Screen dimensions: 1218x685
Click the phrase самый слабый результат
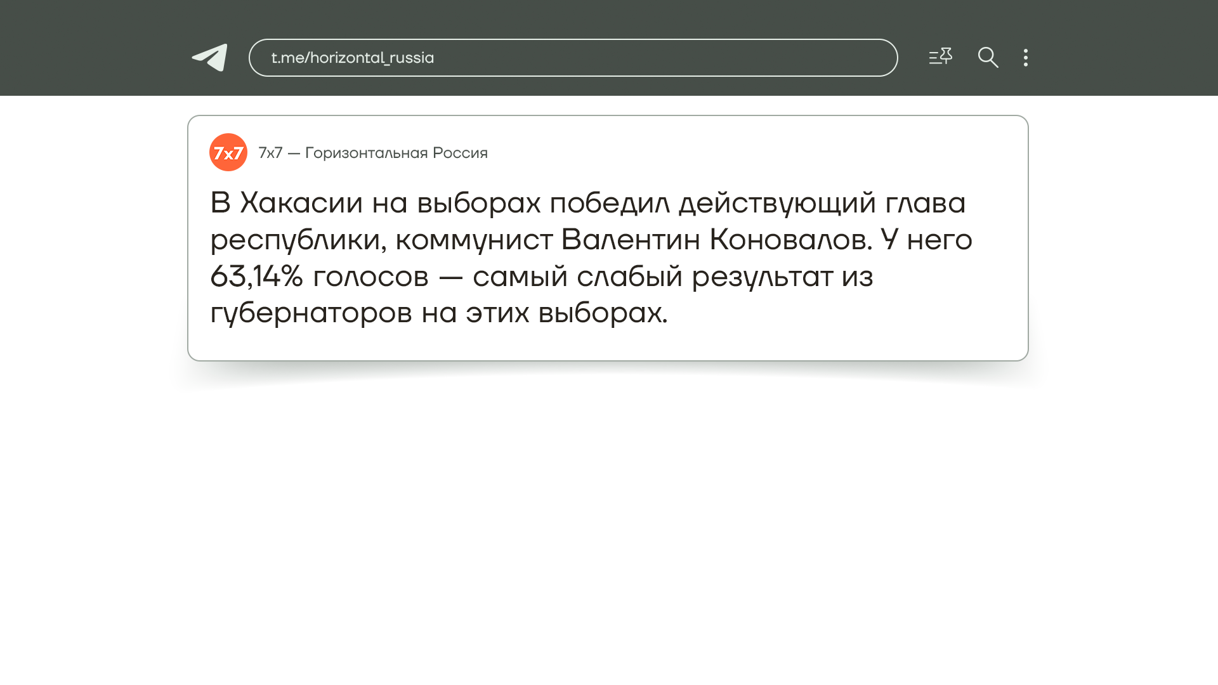(652, 277)
